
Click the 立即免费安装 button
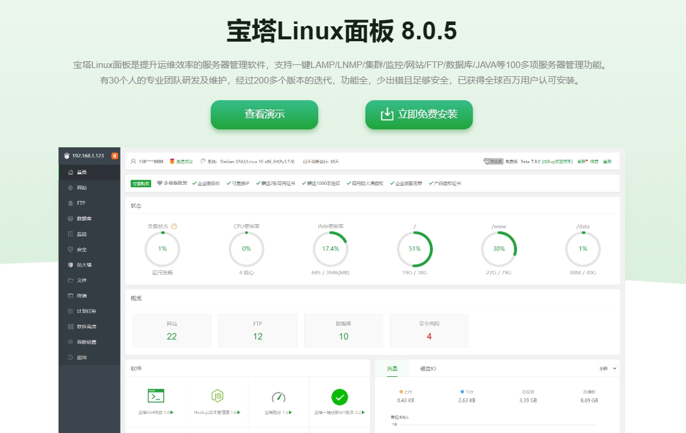tap(419, 115)
